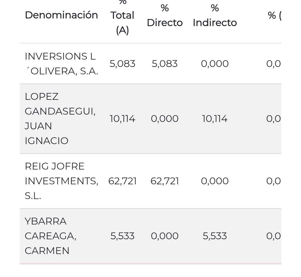
Task: Select the REIG JOFRE INVESTMENTS, S.L. name cell
Action: [x=61, y=181]
